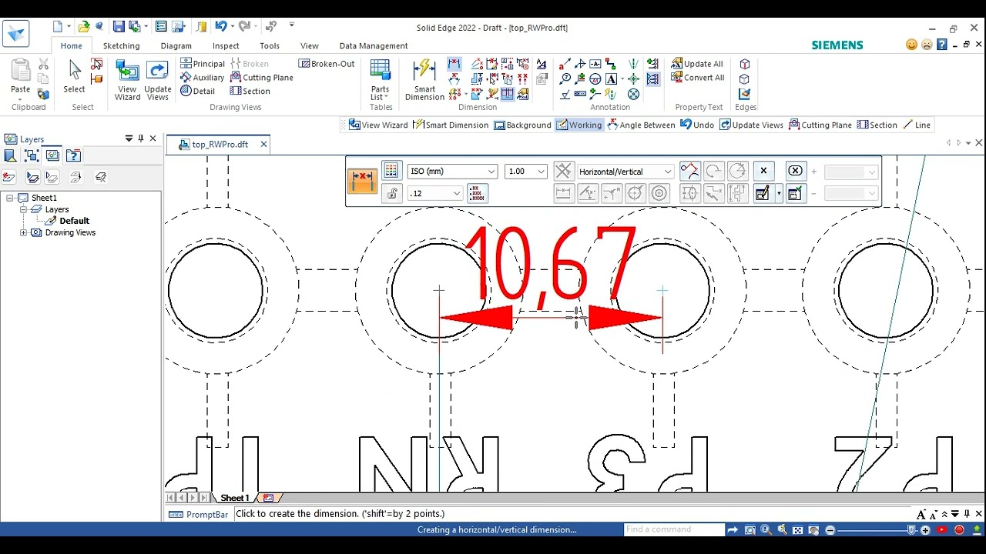Expand the Paste dropdown arrow
Screen dimensions: 986x554
click(20, 98)
